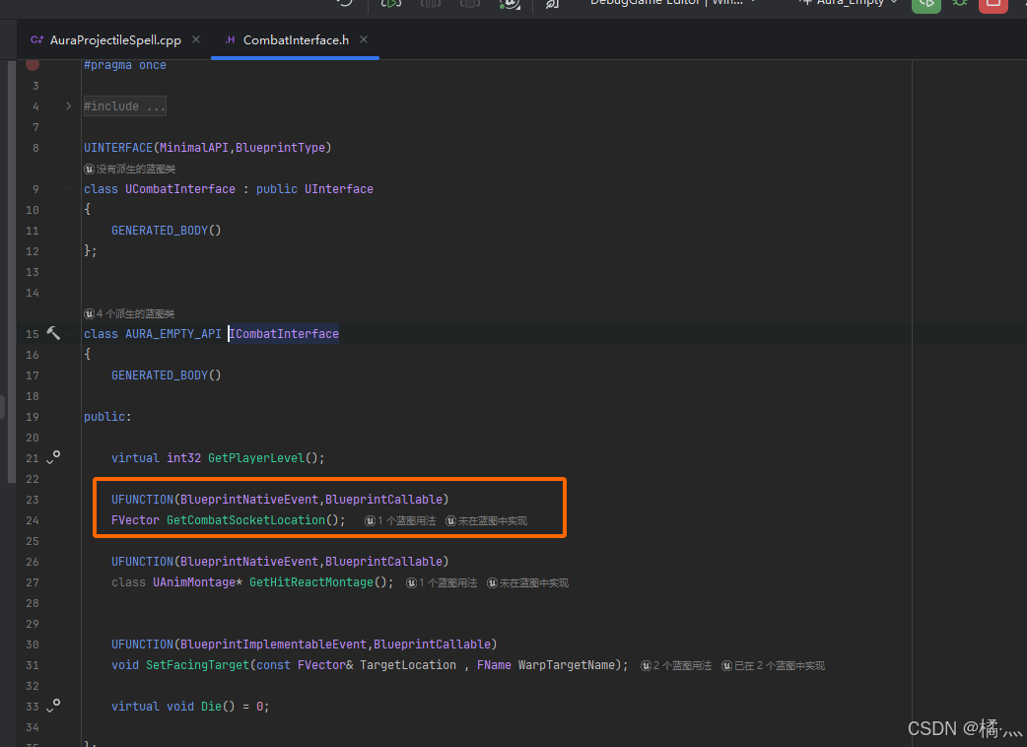
Task: Click GENERATED_BODY() on line 11
Action: point(167,230)
